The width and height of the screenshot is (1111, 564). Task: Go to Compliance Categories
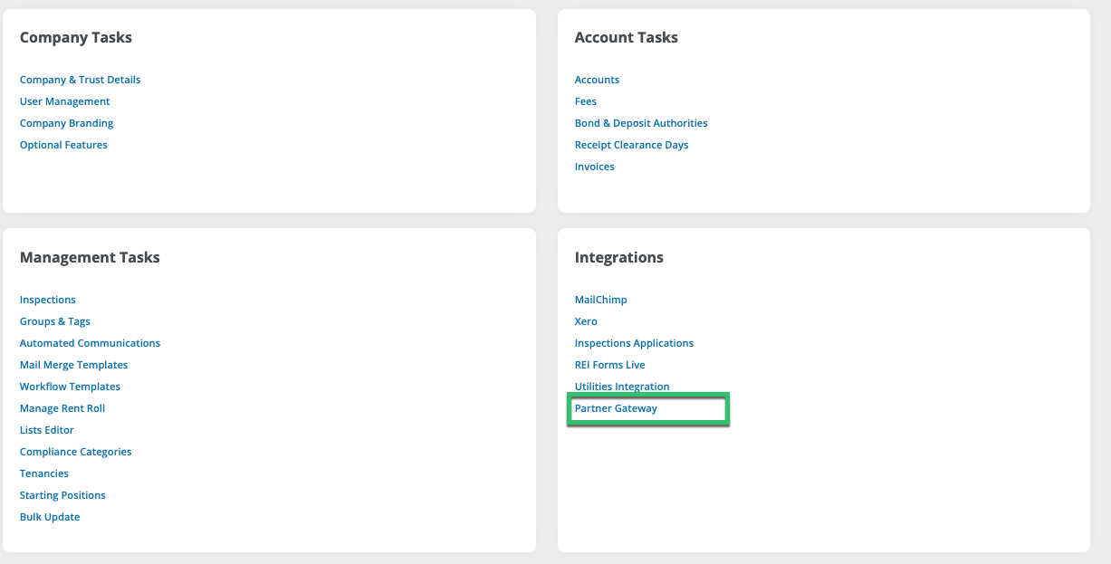pos(76,452)
